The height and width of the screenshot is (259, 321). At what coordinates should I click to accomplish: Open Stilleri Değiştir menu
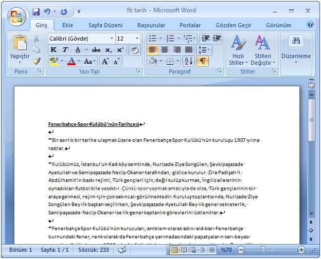click(x=263, y=50)
